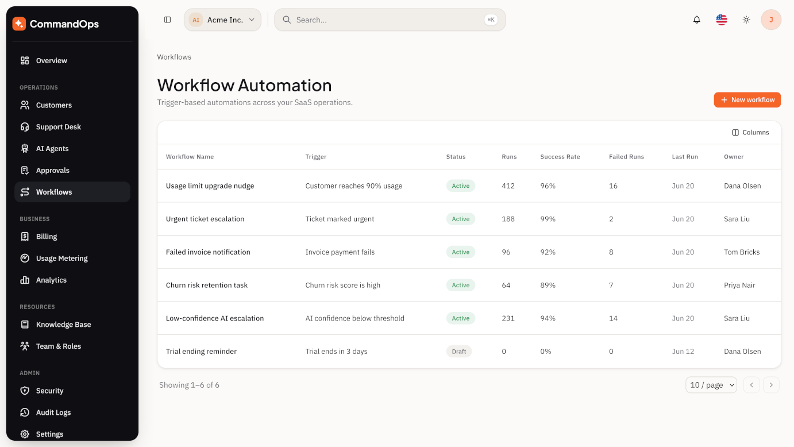Sort by the Status column header
Screen dimensions: 794x447
[x=456, y=157]
